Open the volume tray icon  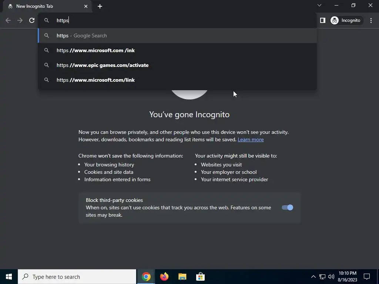[331, 277]
